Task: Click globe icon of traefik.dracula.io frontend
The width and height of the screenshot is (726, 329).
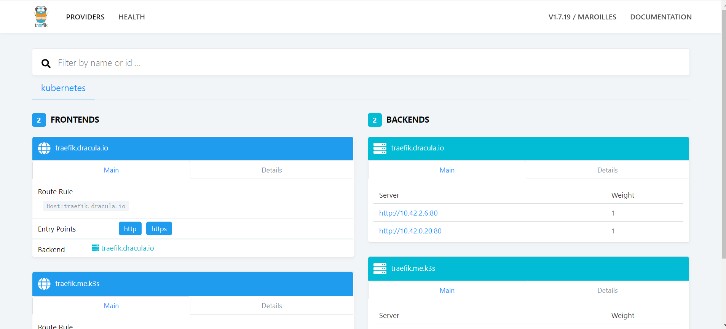Action: click(44, 148)
